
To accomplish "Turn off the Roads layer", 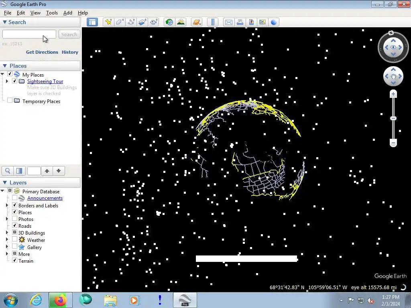I will point(15,225).
